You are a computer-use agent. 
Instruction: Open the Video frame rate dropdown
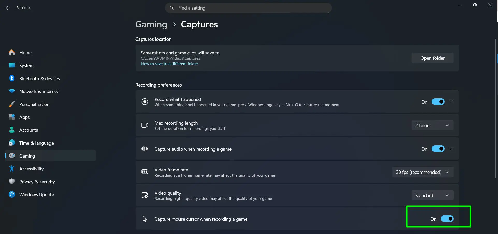pos(423,172)
